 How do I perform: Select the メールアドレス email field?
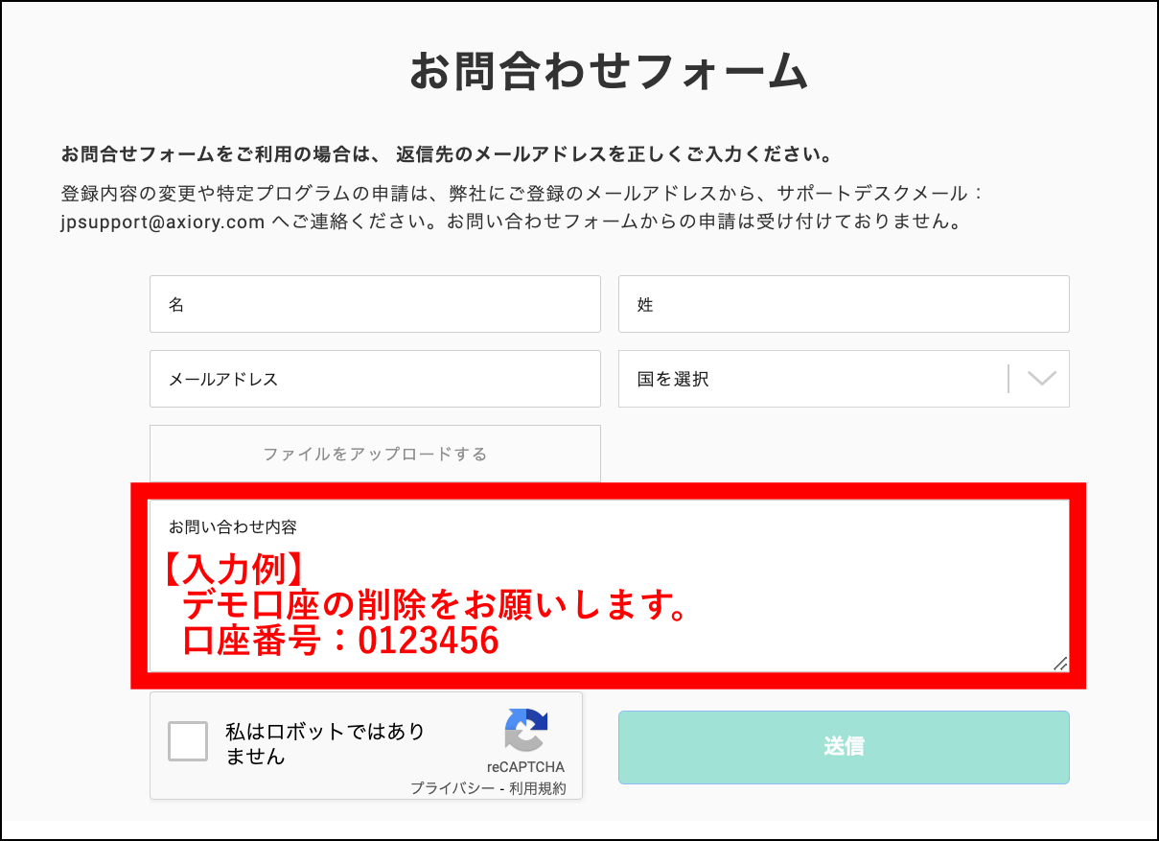[x=374, y=379]
